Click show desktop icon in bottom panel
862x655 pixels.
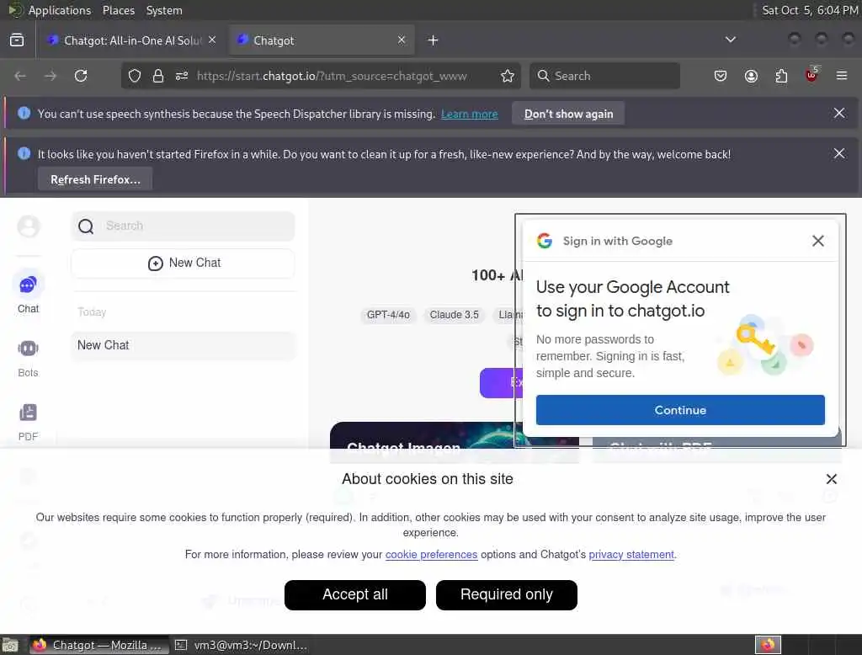pos(10,645)
